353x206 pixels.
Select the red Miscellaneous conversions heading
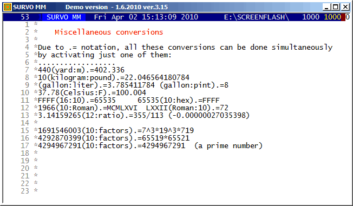click(x=109, y=32)
